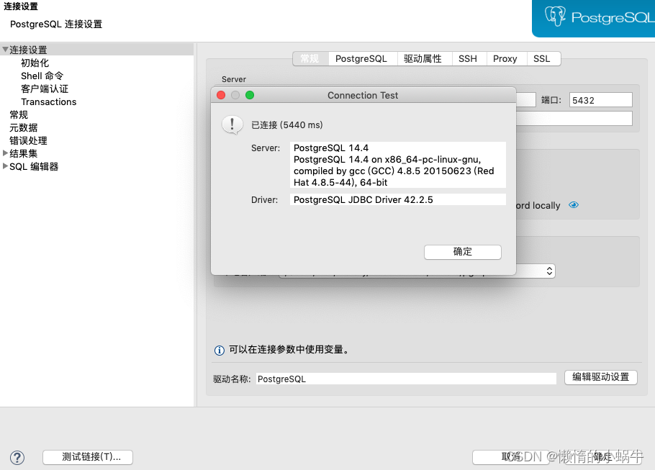Select 初始化 in the settings tree
Screen dimensions: 655x470
point(35,63)
